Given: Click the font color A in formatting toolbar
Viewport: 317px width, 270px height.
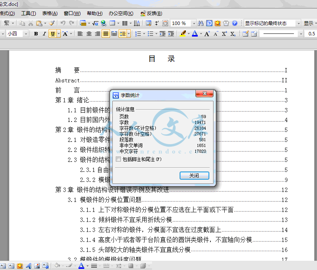Looking at the screenshot, I should [x=195, y=34].
